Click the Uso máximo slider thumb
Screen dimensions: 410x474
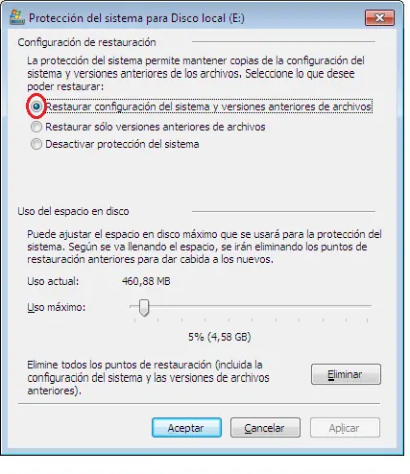click(x=144, y=308)
